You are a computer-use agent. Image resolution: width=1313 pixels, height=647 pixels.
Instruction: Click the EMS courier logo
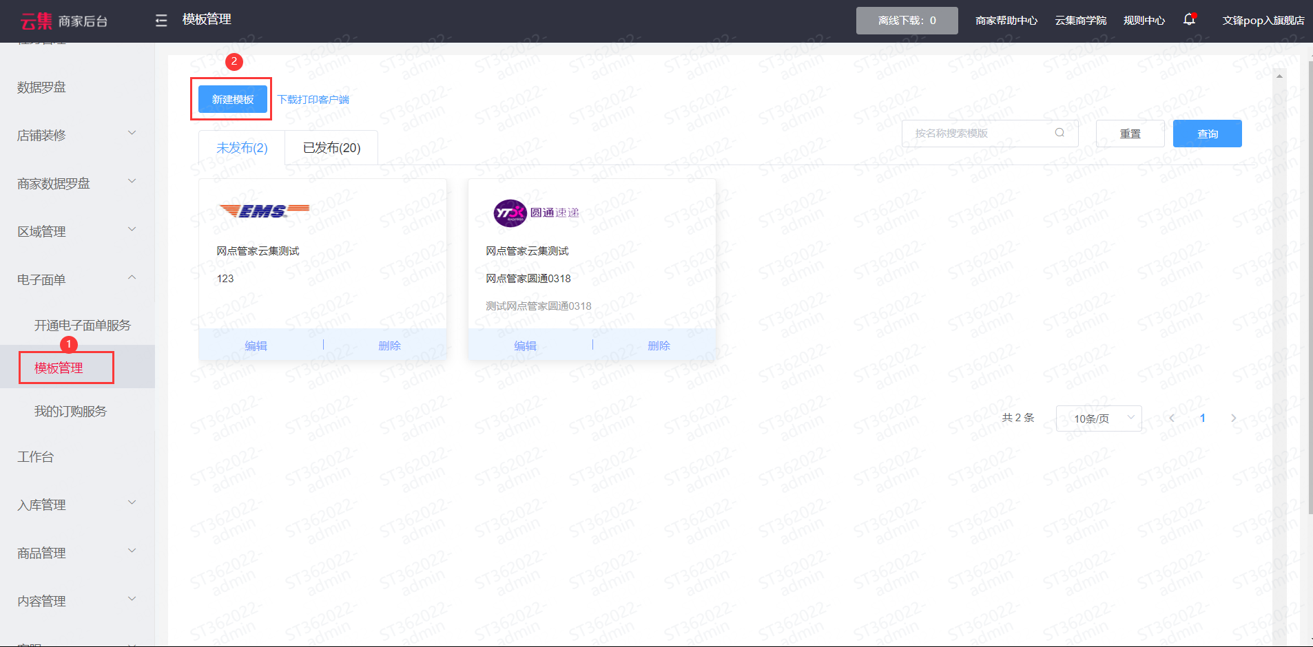pyautogui.click(x=265, y=211)
